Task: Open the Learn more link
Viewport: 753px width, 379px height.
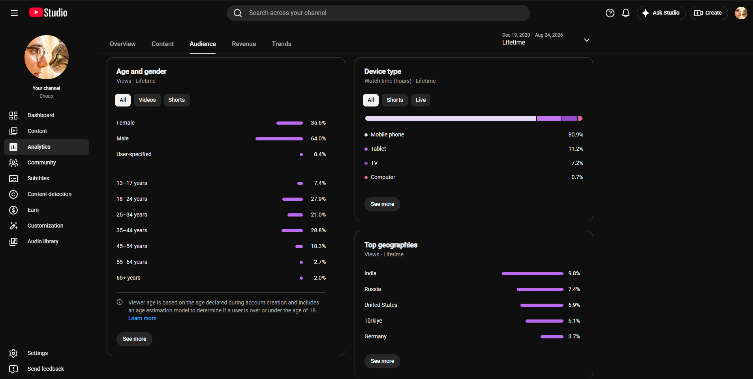Action: (142, 319)
